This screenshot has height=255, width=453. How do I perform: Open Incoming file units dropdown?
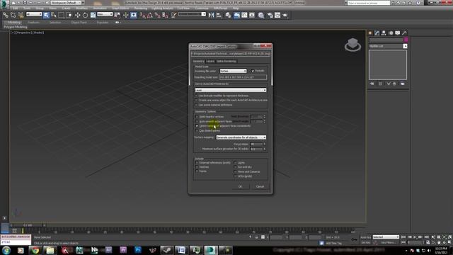233,71
